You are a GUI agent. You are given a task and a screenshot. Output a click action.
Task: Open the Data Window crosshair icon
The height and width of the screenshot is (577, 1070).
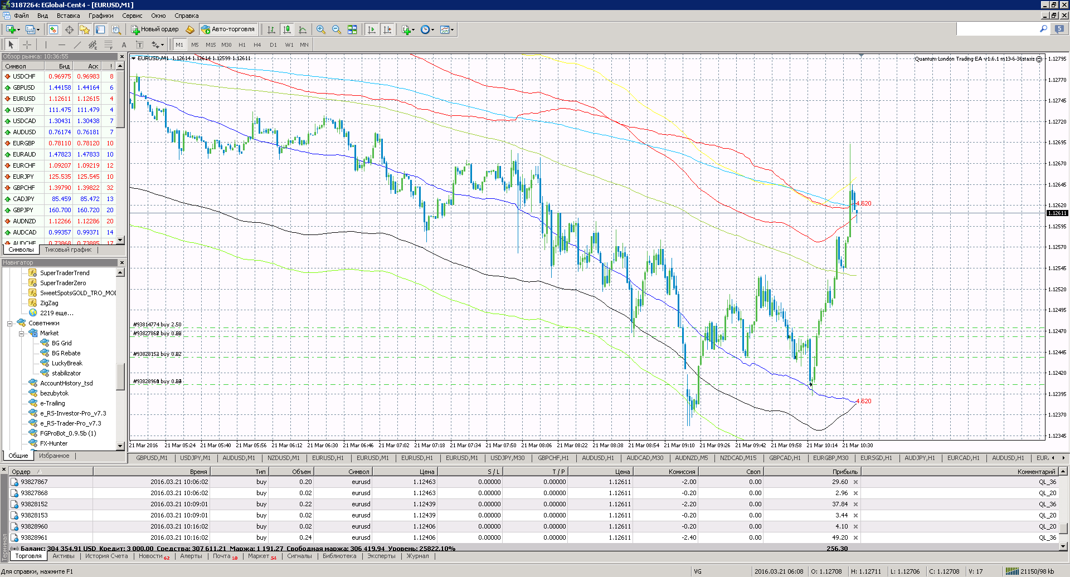(x=69, y=30)
